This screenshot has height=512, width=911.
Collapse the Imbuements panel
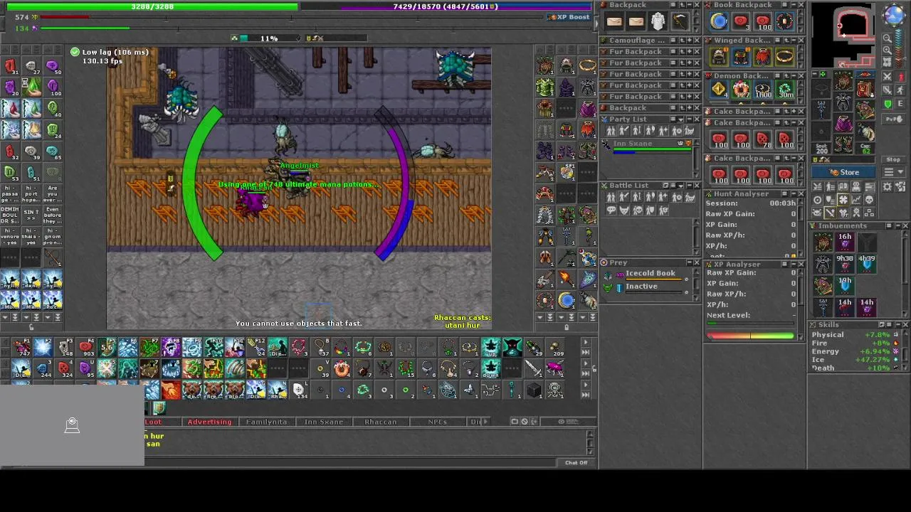897,226
